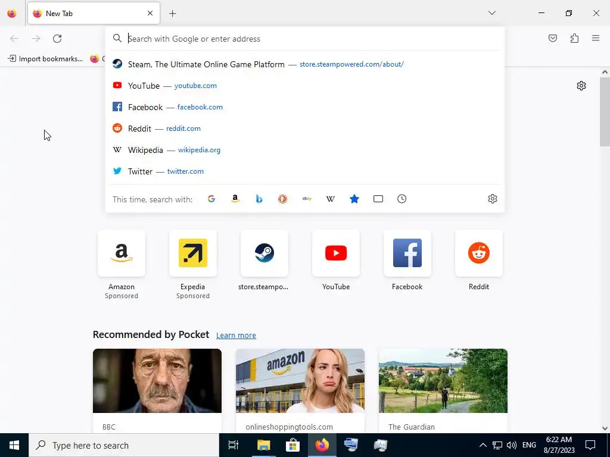Click the Firefox View icon
The image size is (610, 457).
click(12, 13)
